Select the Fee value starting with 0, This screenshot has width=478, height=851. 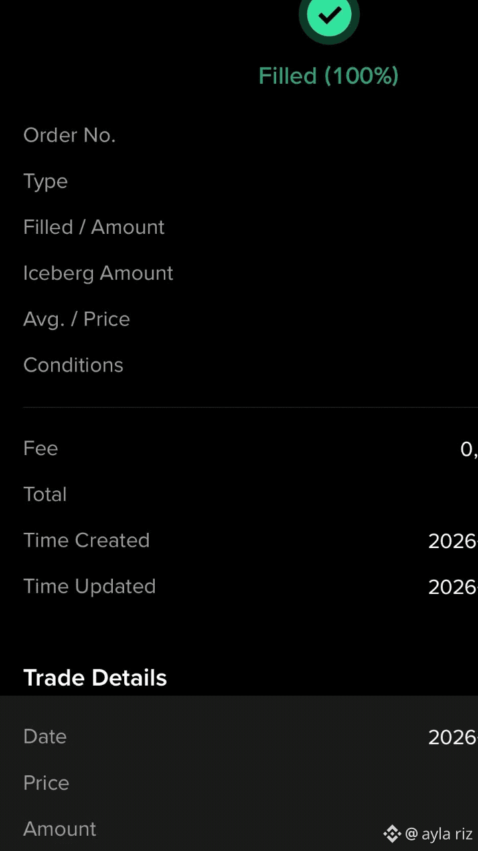coord(469,450)
